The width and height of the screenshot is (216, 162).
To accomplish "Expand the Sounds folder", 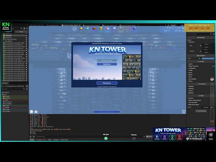I will coord(2,109).
